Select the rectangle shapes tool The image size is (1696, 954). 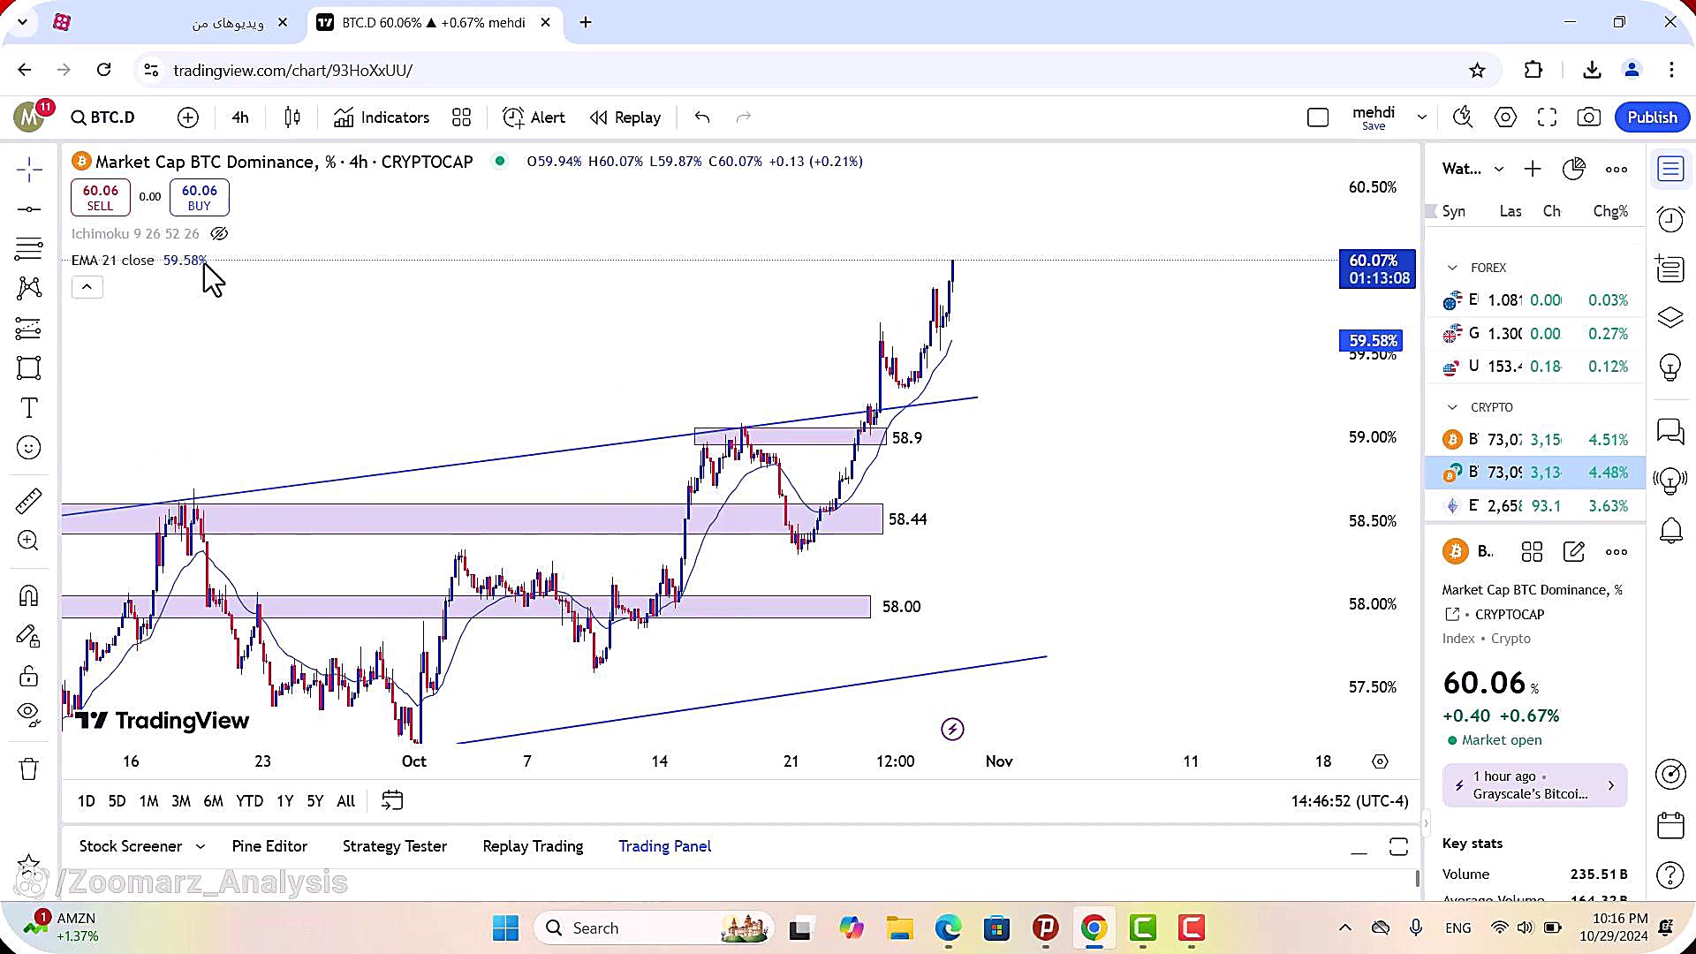pyautogui.click(x=29, y=368)
